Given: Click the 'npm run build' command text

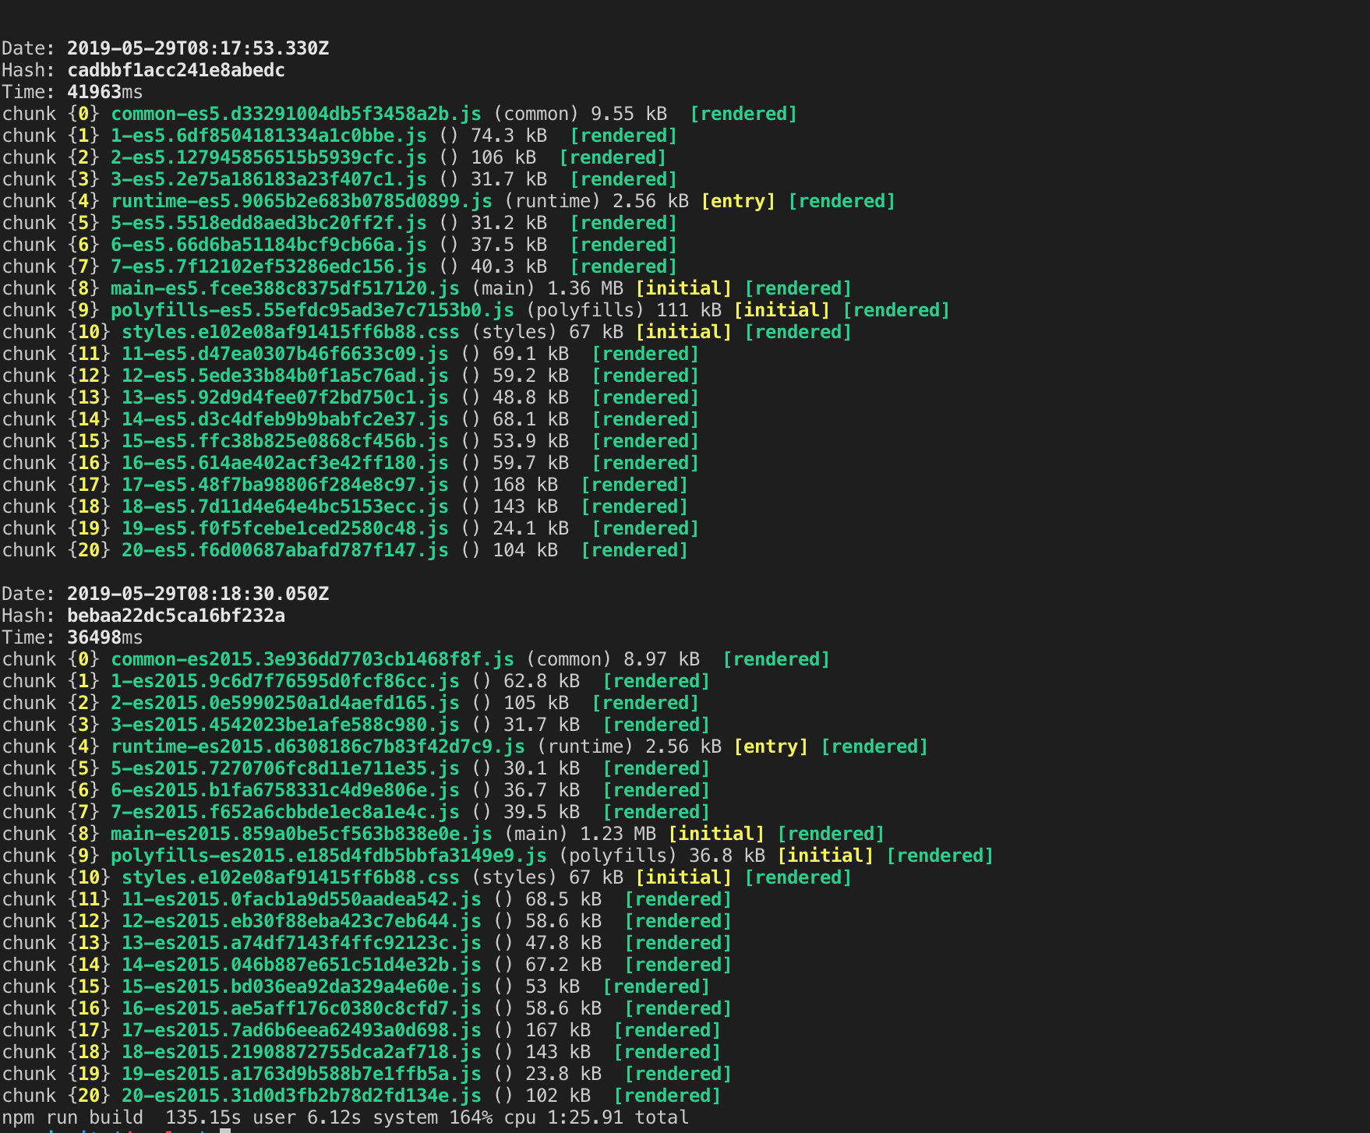Looking at the screenshot, I should (x=72, y=1117).
